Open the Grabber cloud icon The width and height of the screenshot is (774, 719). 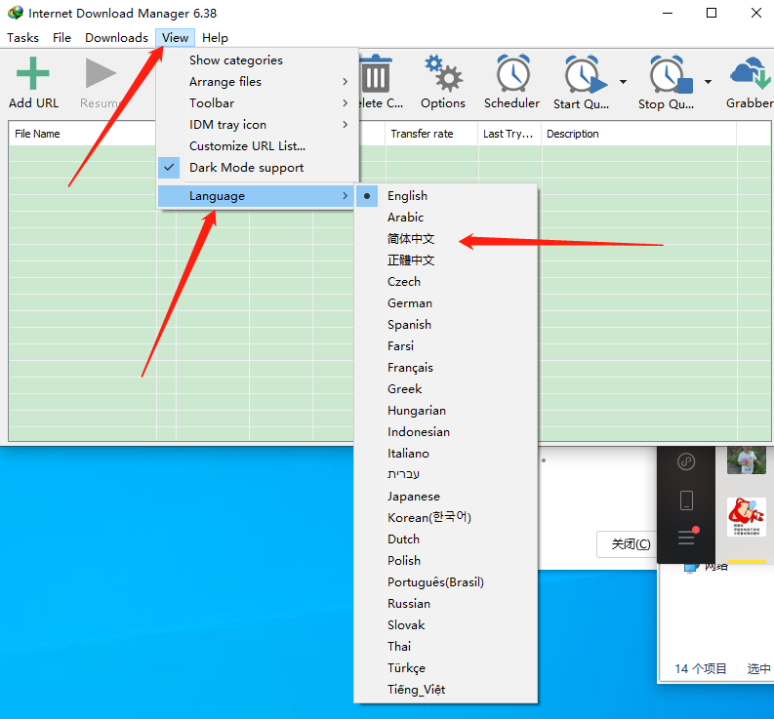tap(751, 74)
